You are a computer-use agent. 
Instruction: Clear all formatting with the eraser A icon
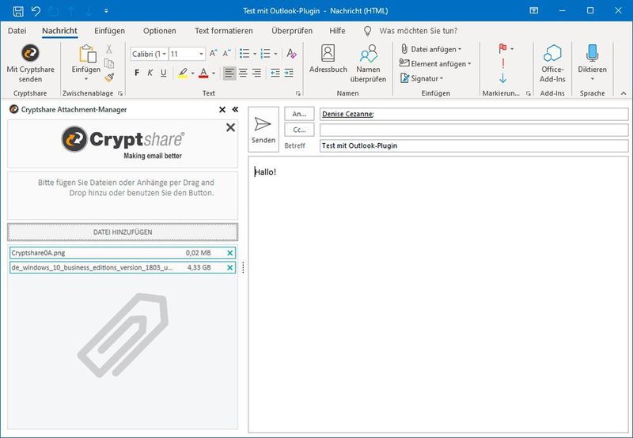coord(291,53)
